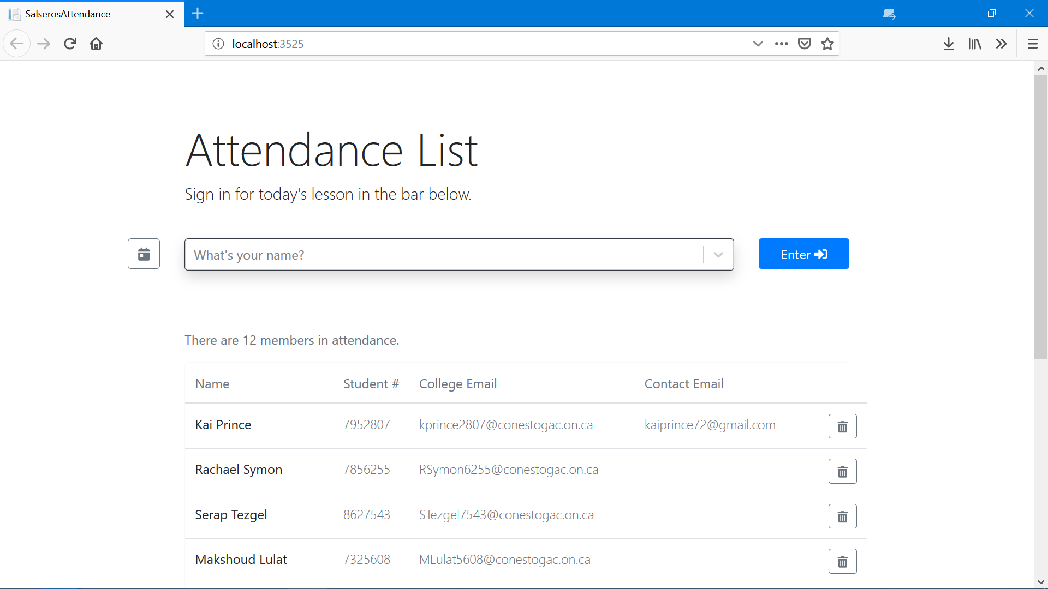This screenshot has width=1048, height=589.
Task: Go back to previous page
Action: tap(17, 44)
